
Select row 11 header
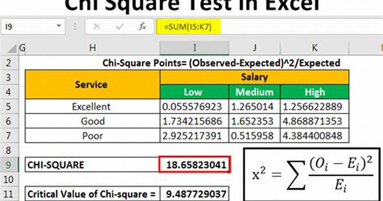tap(9, 194)
